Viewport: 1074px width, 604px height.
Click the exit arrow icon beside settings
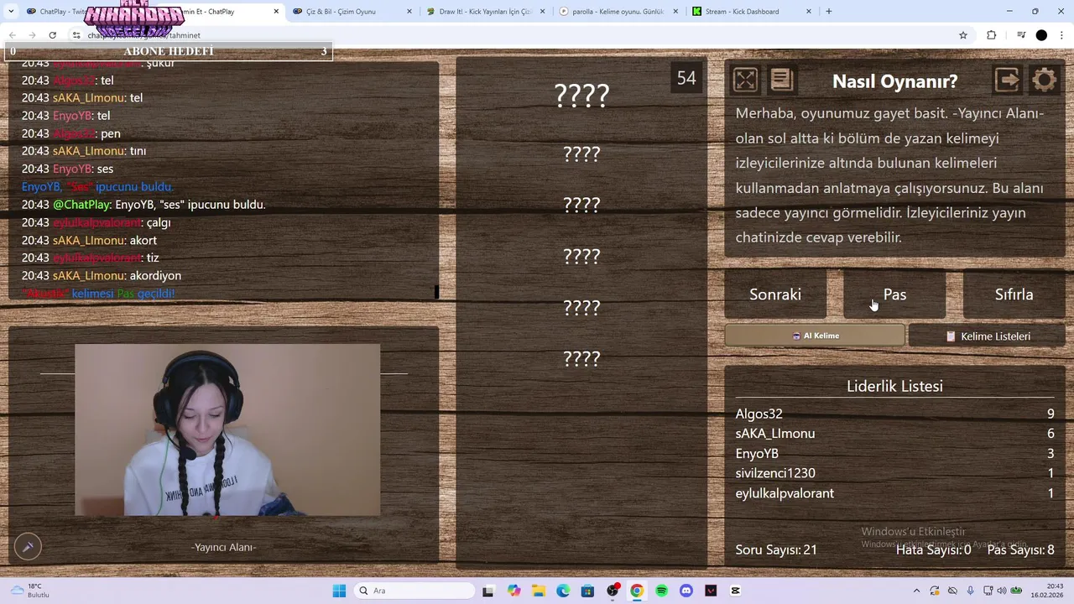1007,80
